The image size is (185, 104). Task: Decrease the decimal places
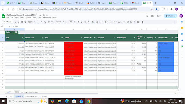45,22
